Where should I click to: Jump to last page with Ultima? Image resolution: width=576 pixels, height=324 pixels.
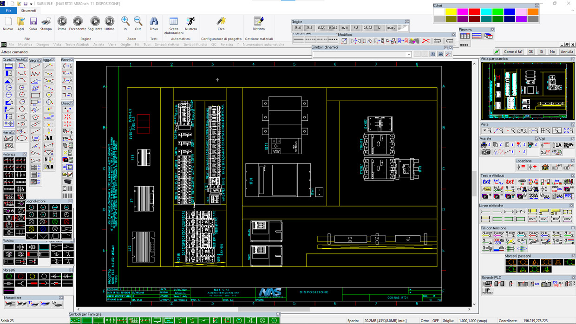point(110,22)
